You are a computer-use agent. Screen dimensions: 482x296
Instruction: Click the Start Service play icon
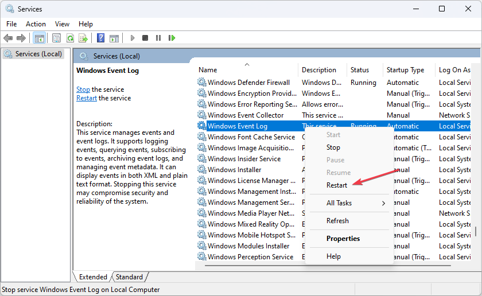coord(133,38)
